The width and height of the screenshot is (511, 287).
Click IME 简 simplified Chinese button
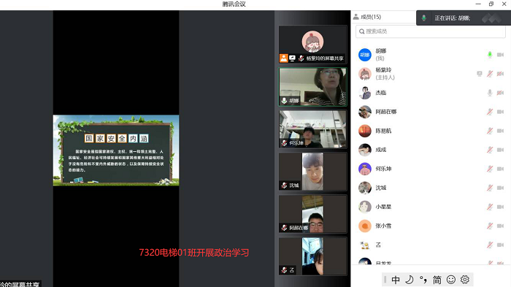[437, 280]
